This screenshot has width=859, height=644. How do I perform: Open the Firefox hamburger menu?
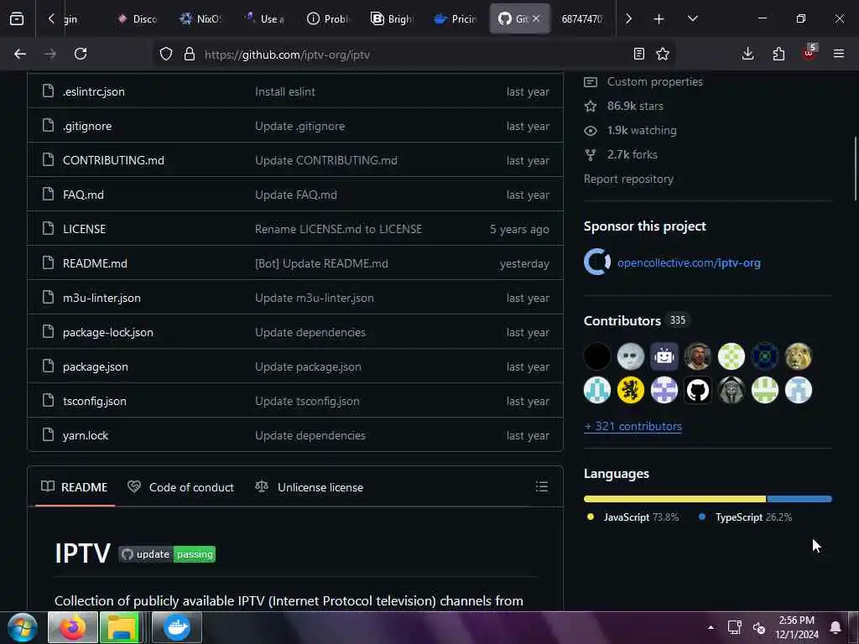[839, 54]
